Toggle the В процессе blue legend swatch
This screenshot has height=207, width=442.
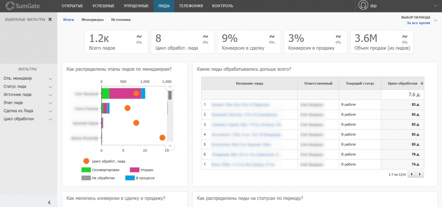[x=129, y=178]
